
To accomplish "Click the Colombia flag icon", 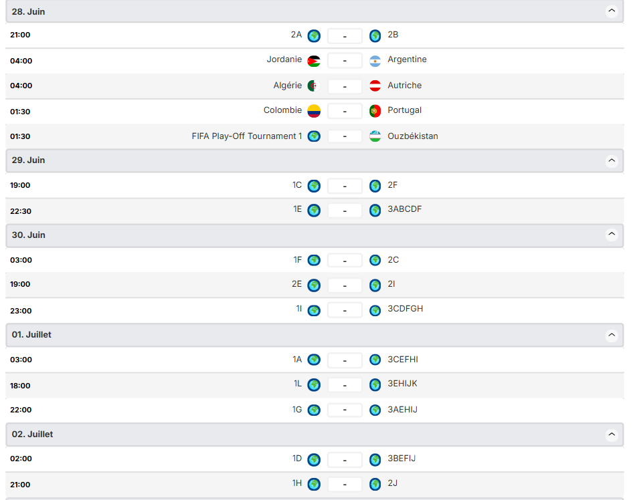I will tap(314, 111).
